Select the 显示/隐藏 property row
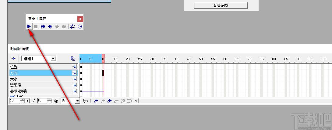The image size is (332, 130). pyautogui.click(x=44, y=91)
